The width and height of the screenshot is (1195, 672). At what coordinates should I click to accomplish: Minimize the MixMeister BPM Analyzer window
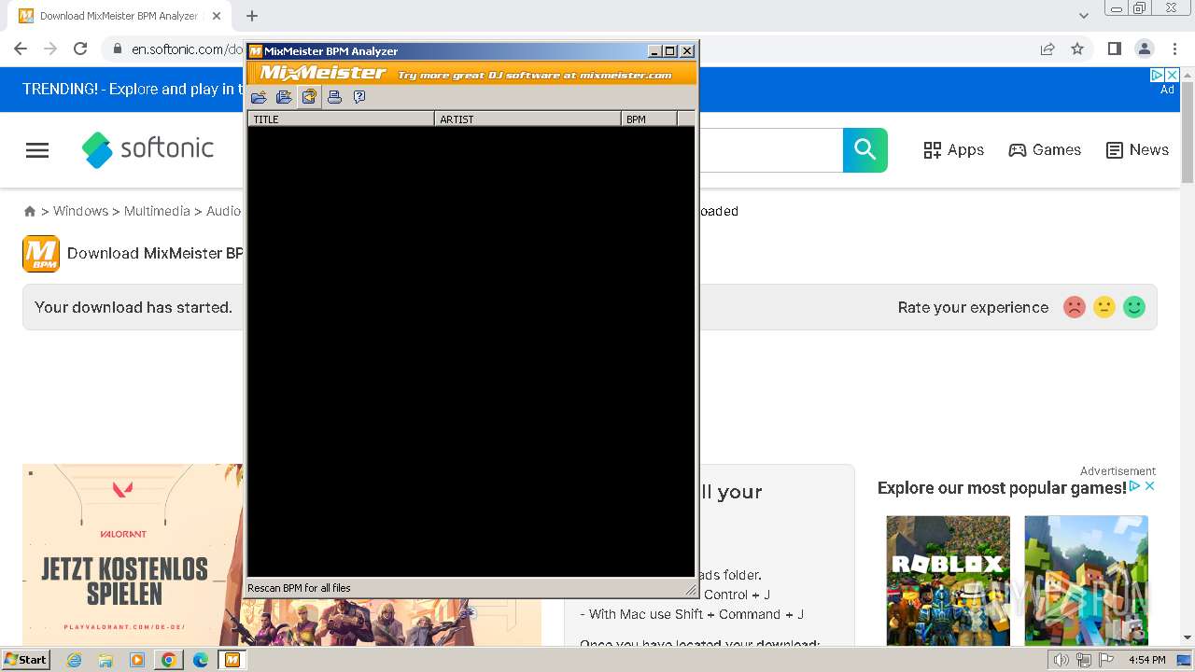click(x=654, y=51)
